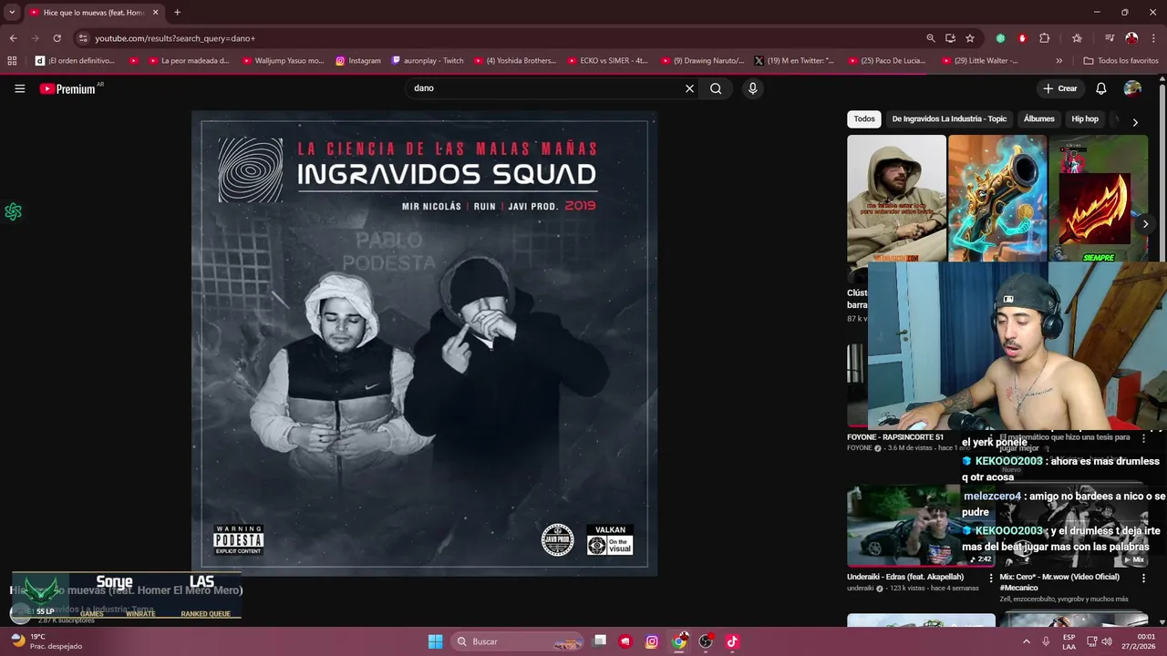
Task: Advance shorts shelf with the right chevron
Action: (x=1145, y=224)
